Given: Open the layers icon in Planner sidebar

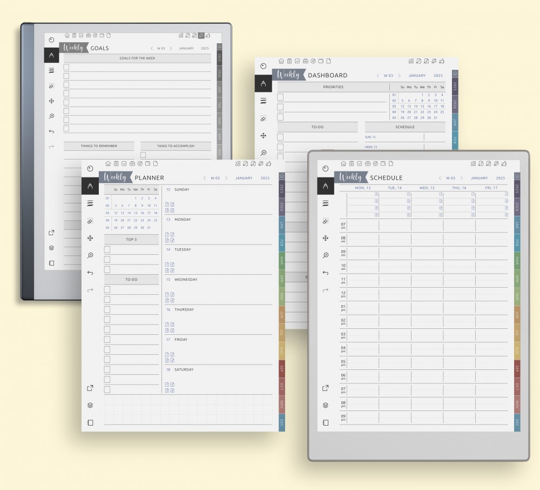Looking at the screenshot, I should [90, 405].
